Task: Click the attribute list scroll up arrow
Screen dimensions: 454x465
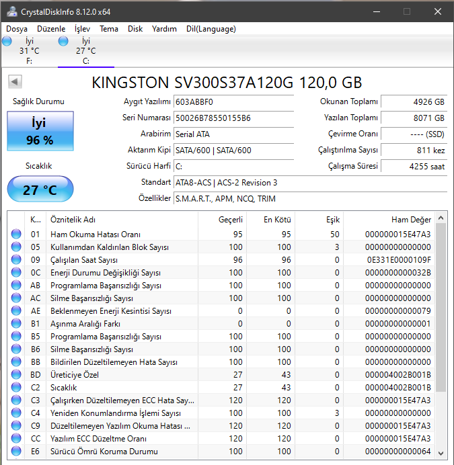Action: coord(441,218)
